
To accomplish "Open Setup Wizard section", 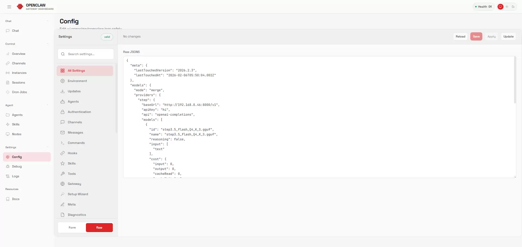I will click(78, 194).
